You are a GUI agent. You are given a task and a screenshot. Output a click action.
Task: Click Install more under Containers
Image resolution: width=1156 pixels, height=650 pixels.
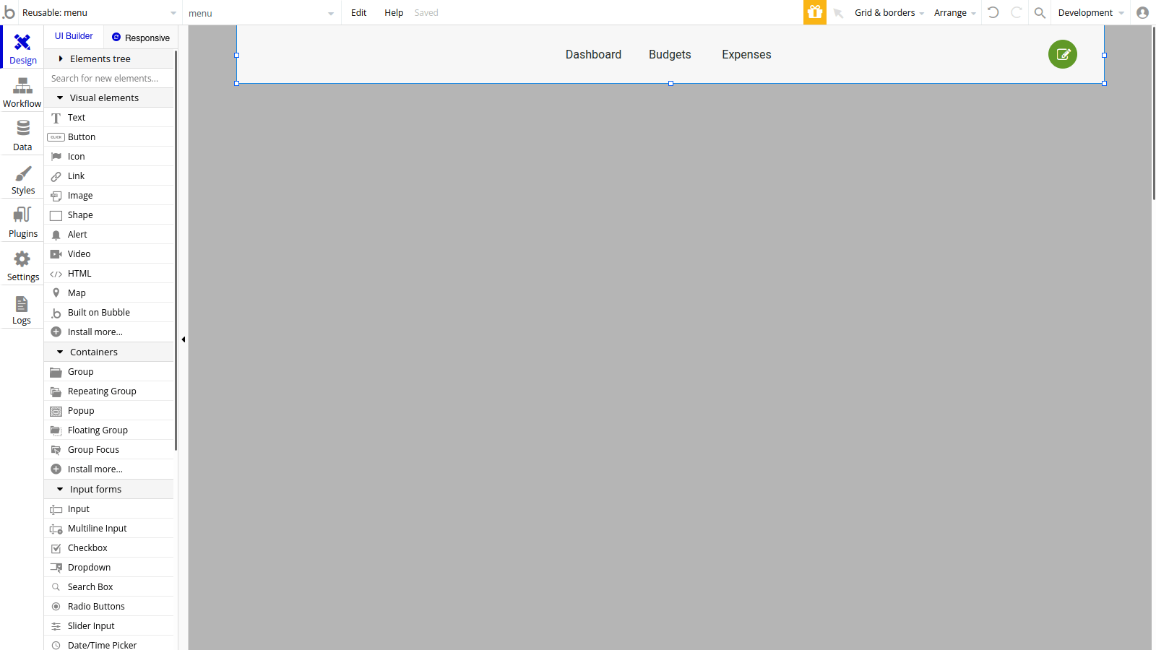tap(109, 469)
